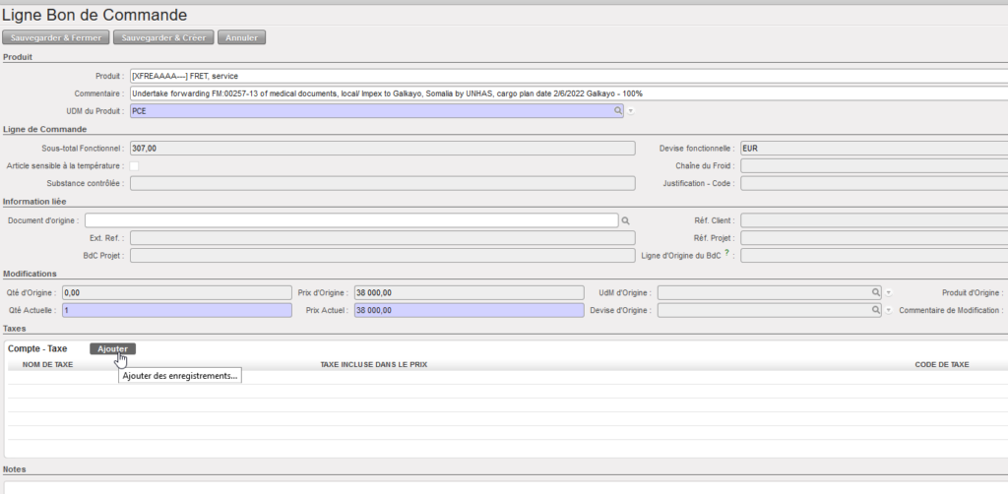Click the TAXE INCLUSE DANS LE PRIX header
This screenshot has height=494, width=1008.
373,364
